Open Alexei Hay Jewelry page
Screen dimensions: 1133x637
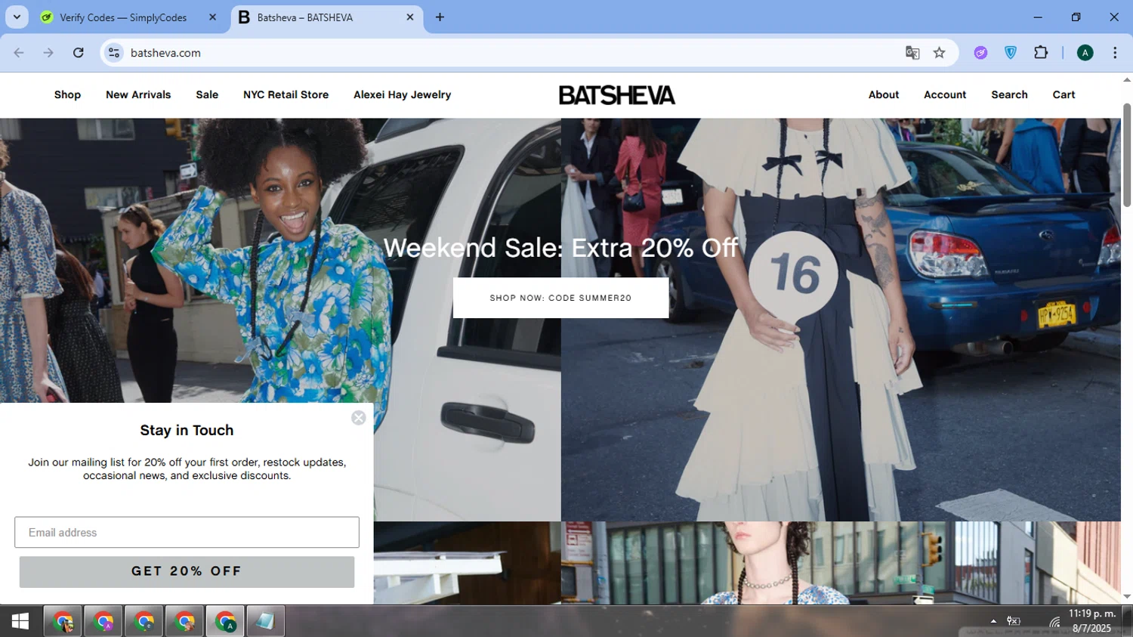coord(402,94)
